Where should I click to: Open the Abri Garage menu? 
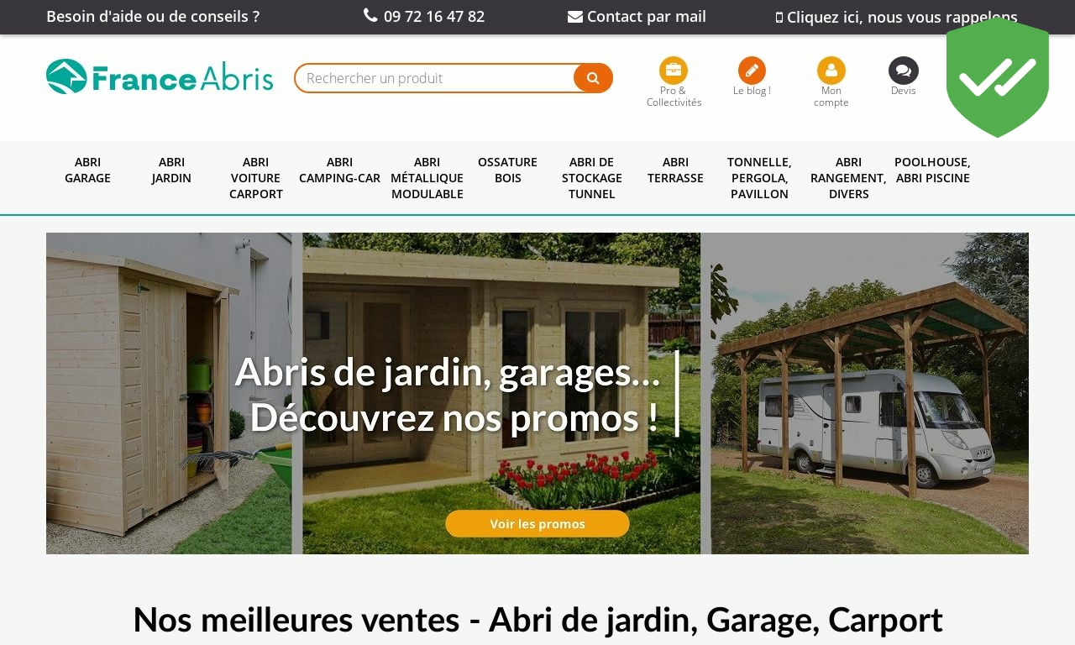point(88,170)
